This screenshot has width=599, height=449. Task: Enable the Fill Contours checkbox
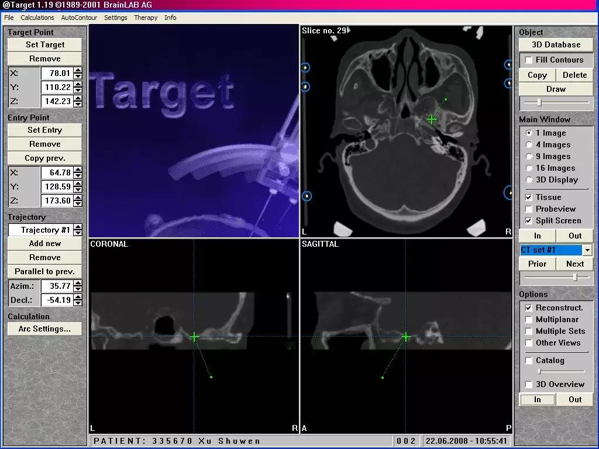pos(529,60)
